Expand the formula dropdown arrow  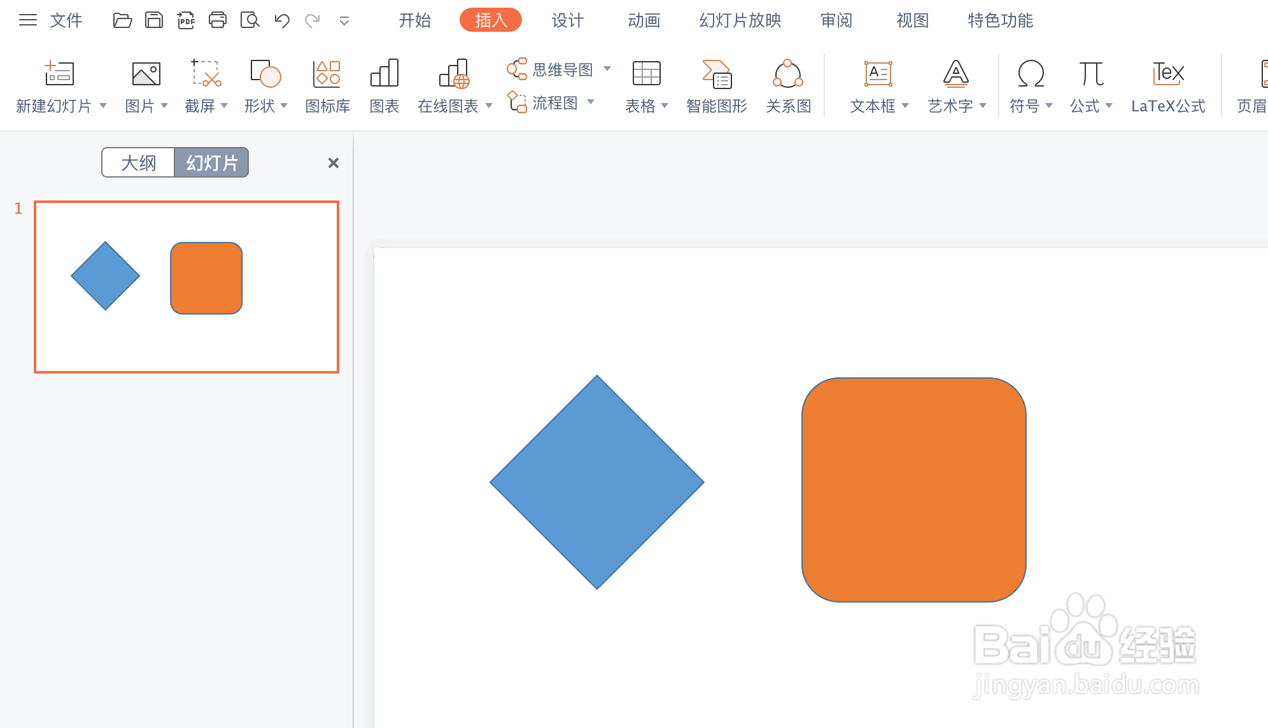[1109, 106]
